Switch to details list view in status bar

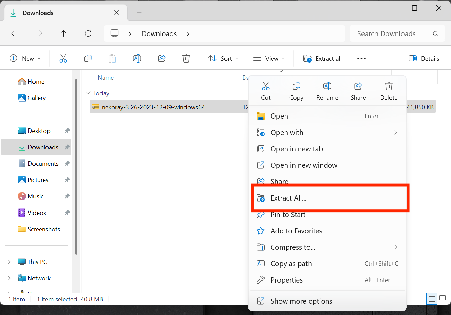(432, 299)
